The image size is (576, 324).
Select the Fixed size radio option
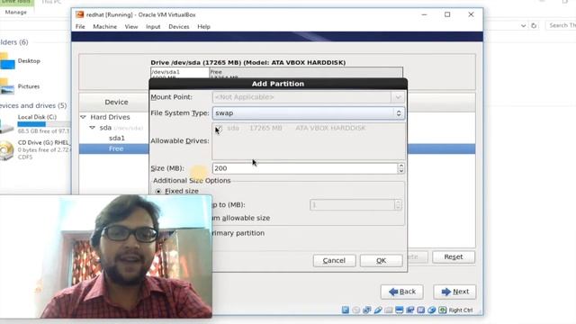[158, 192]
